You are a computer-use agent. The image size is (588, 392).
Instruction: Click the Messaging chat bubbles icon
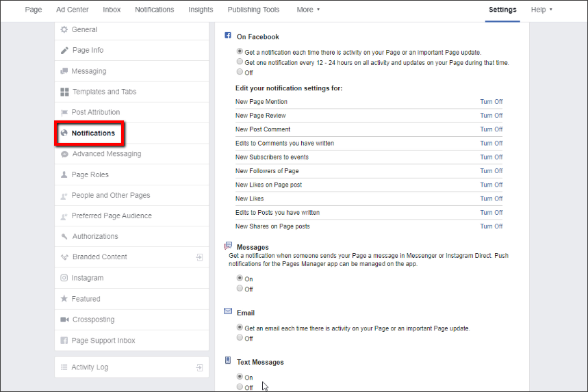tap(64, 71)
